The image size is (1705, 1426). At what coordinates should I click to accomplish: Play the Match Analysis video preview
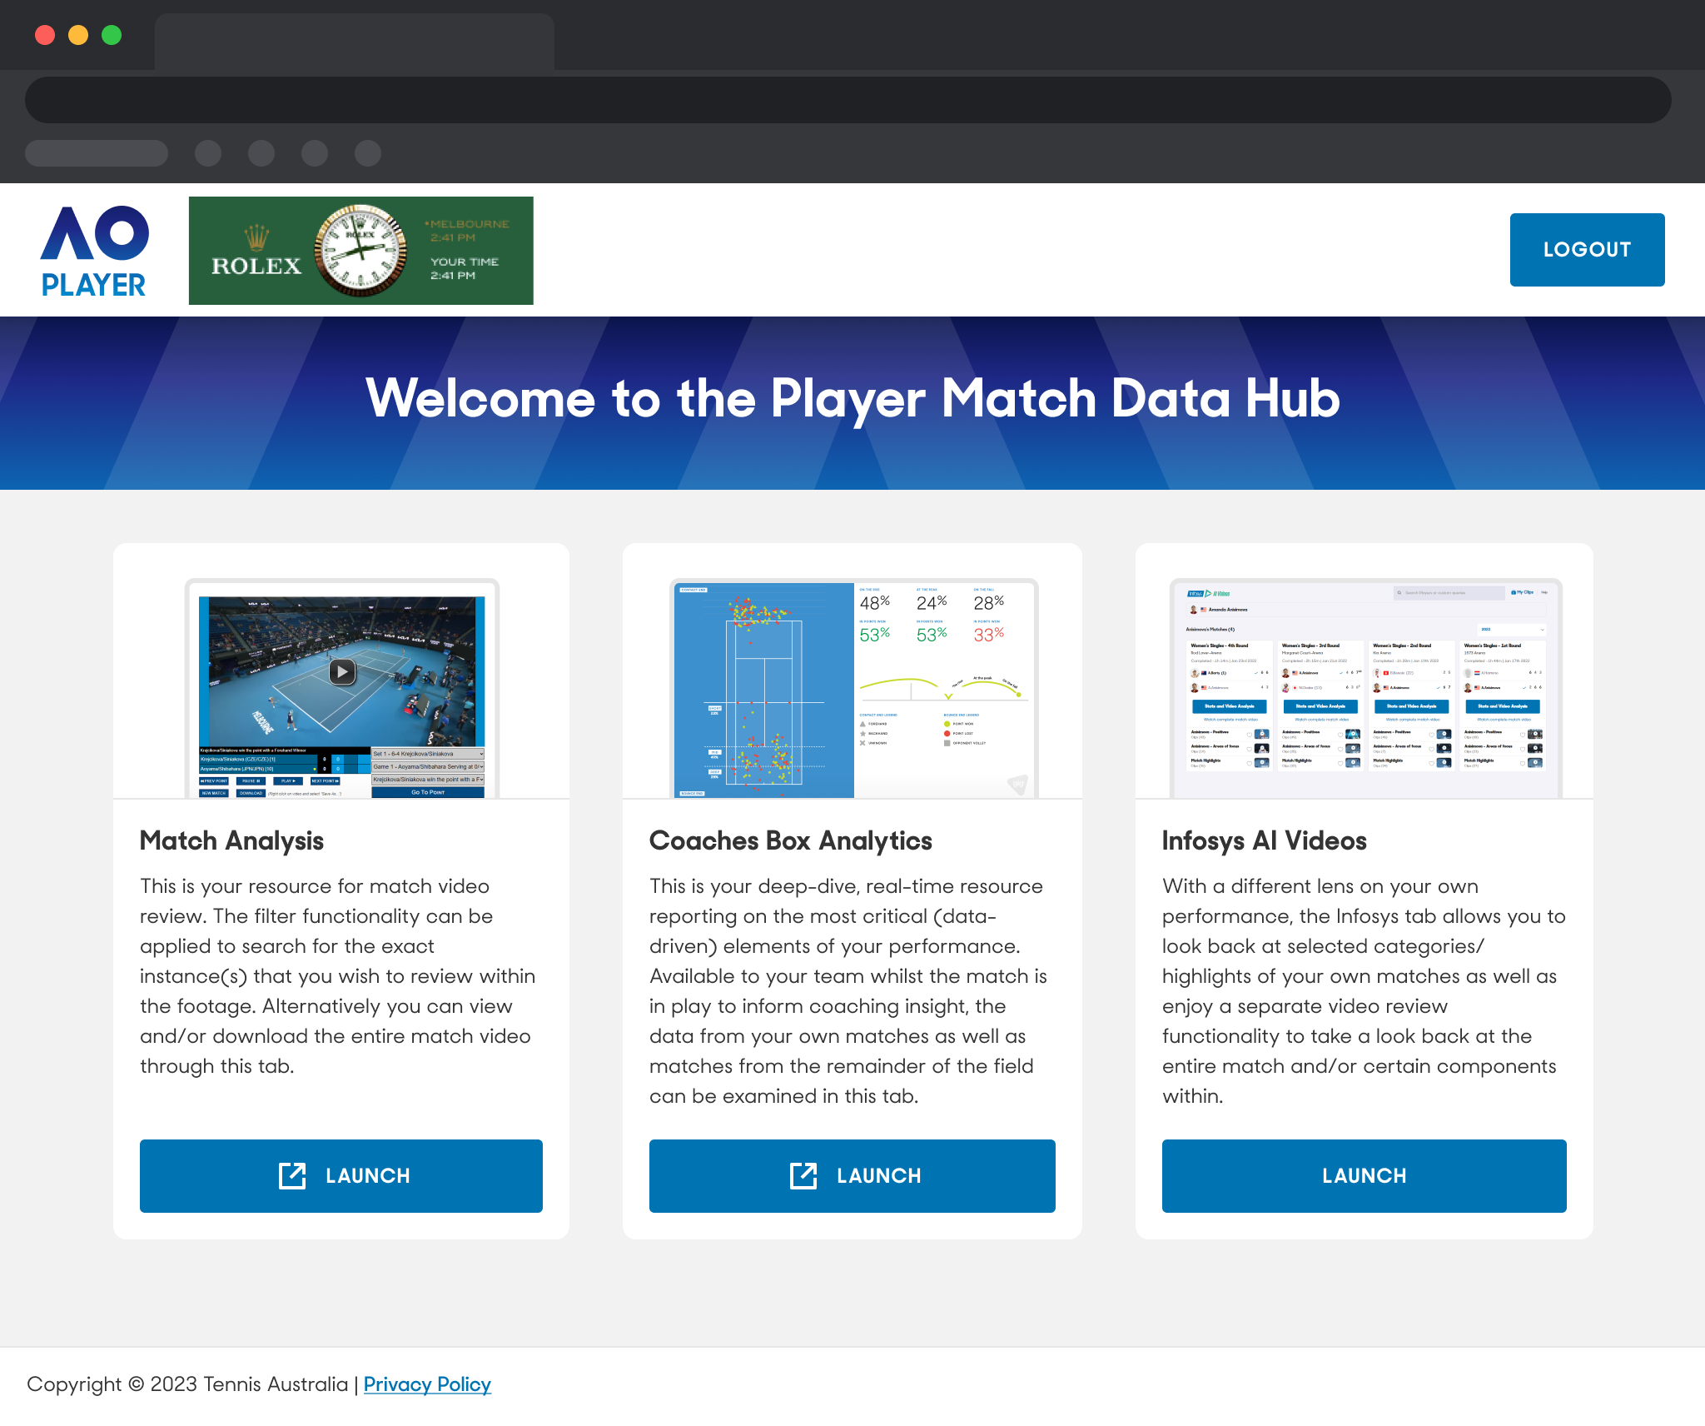point(342,671)
